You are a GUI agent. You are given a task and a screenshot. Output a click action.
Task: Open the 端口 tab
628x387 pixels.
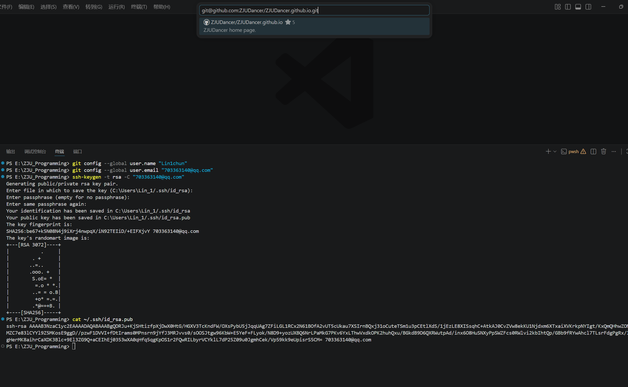(x=78, y=152)
